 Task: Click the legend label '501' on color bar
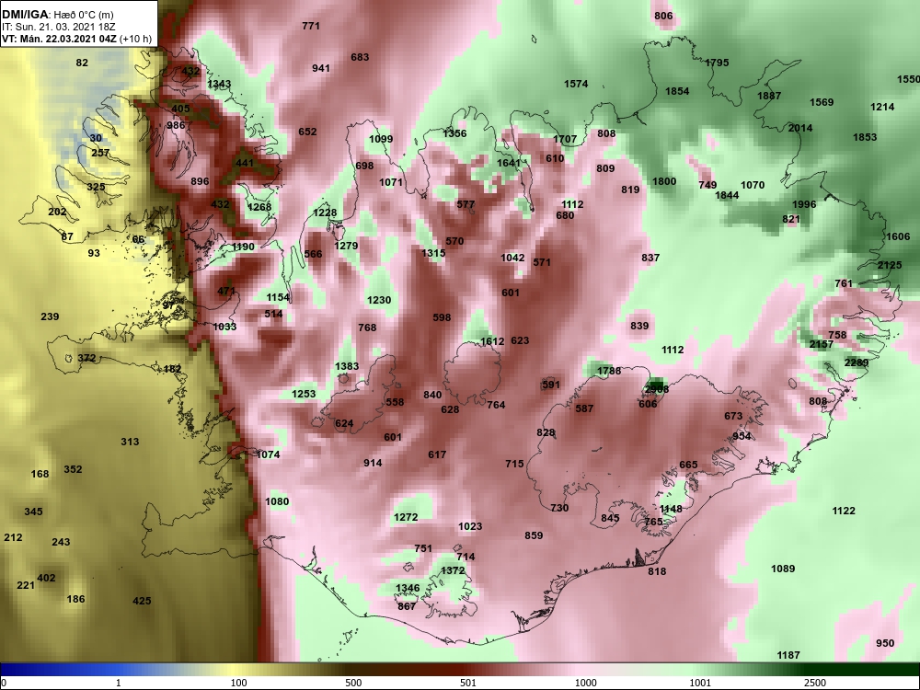tap(467, 683)
